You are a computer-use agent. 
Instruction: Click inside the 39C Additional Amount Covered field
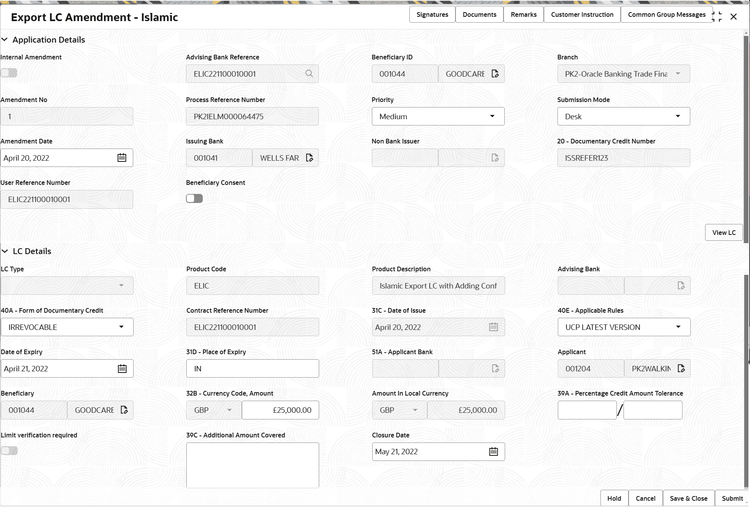pos(252,465)
